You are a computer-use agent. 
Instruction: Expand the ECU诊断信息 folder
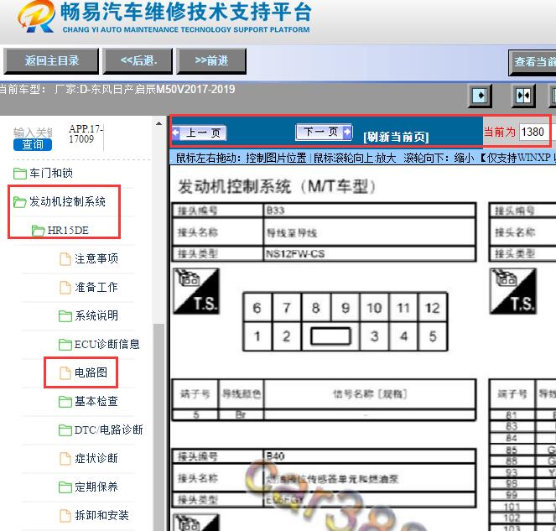107,344
